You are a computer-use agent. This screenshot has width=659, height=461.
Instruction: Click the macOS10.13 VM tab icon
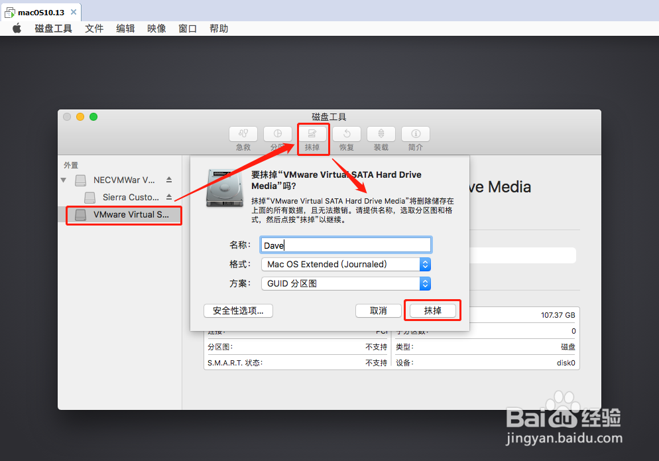point(10,13)
